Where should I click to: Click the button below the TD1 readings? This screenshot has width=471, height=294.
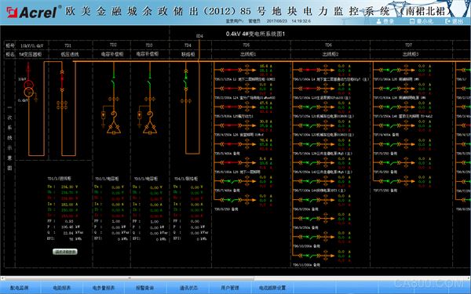coord(65,252)
